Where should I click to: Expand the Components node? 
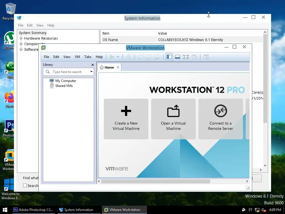point(21,44)
